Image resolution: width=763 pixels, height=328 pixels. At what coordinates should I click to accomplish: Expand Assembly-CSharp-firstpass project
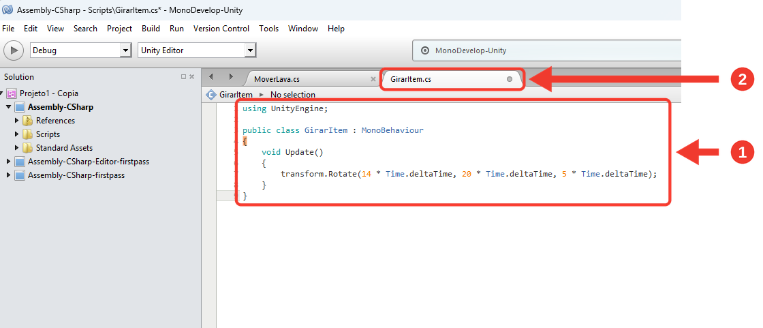[x=9, y=175]
